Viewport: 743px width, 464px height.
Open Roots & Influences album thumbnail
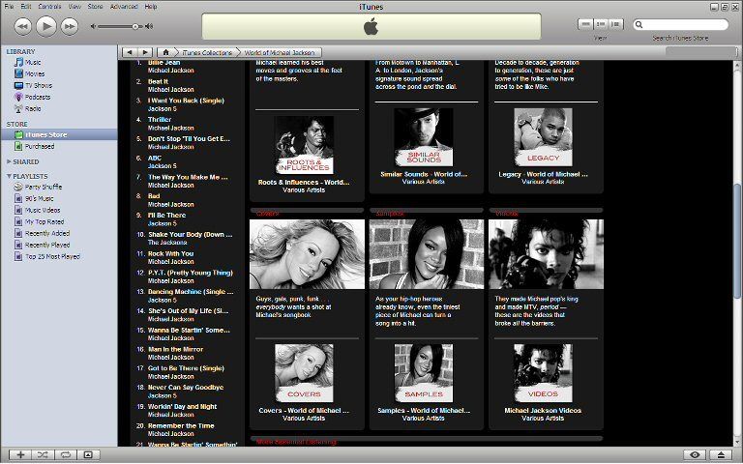tap(304, 145)
